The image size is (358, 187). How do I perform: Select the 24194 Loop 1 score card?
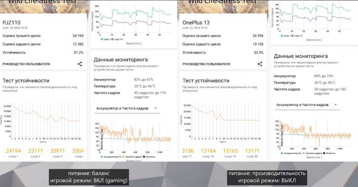[x=13, y=153]
